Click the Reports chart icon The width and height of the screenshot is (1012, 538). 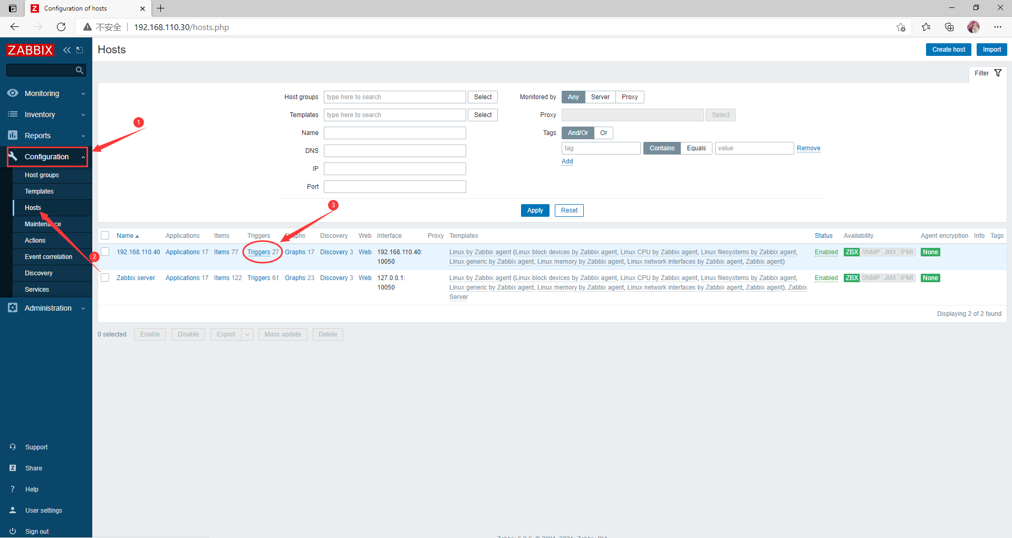coord(13,135)
